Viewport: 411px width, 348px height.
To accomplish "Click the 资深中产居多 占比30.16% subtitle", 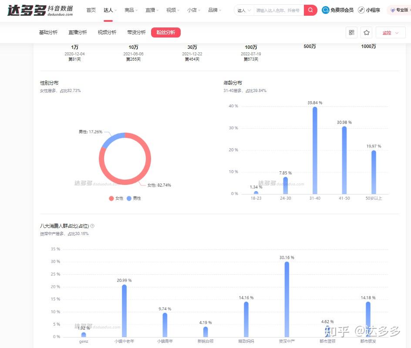I will 64,234.
